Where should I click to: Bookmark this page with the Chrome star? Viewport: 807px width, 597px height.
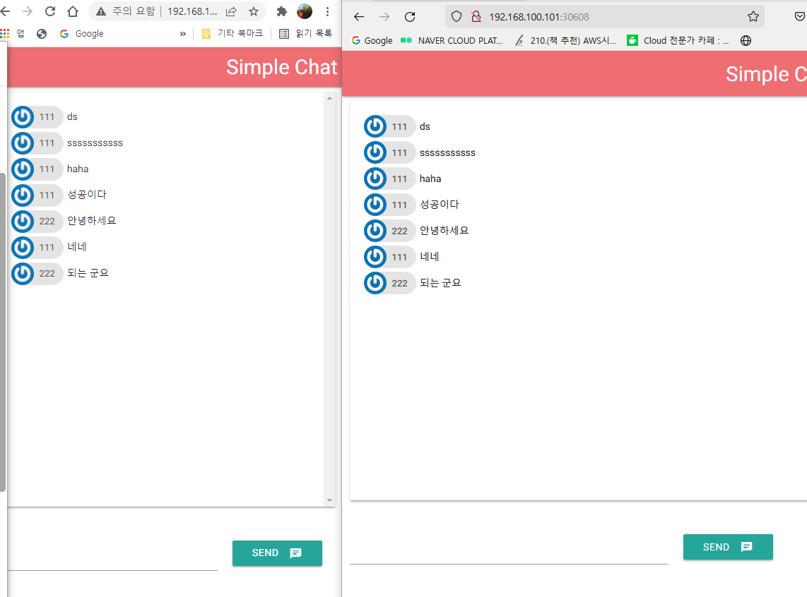pyautogui.click(x=254, y=11)
